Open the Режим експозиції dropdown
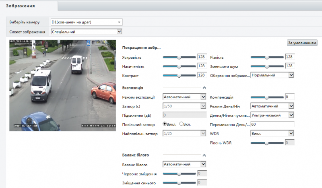 [x=184, y=97]
